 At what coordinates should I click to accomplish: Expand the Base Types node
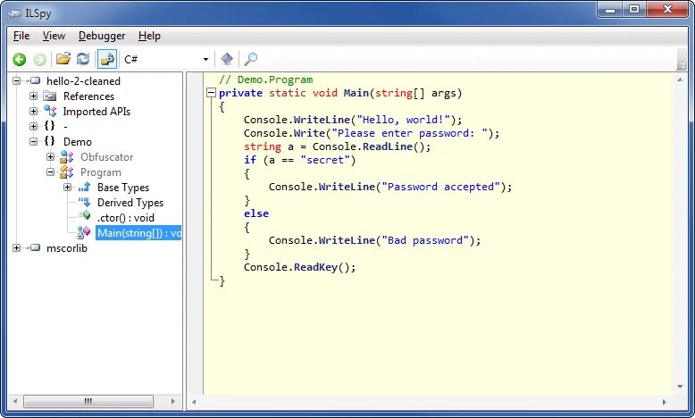(67, 187)
